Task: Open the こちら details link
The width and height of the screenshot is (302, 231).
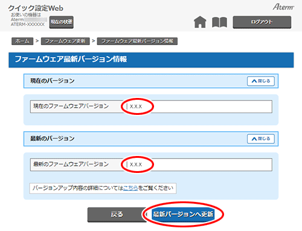Action: click(x=130, y=188)
